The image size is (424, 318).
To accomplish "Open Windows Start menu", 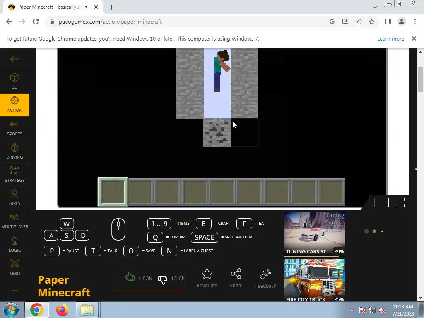I will point(11,310).
